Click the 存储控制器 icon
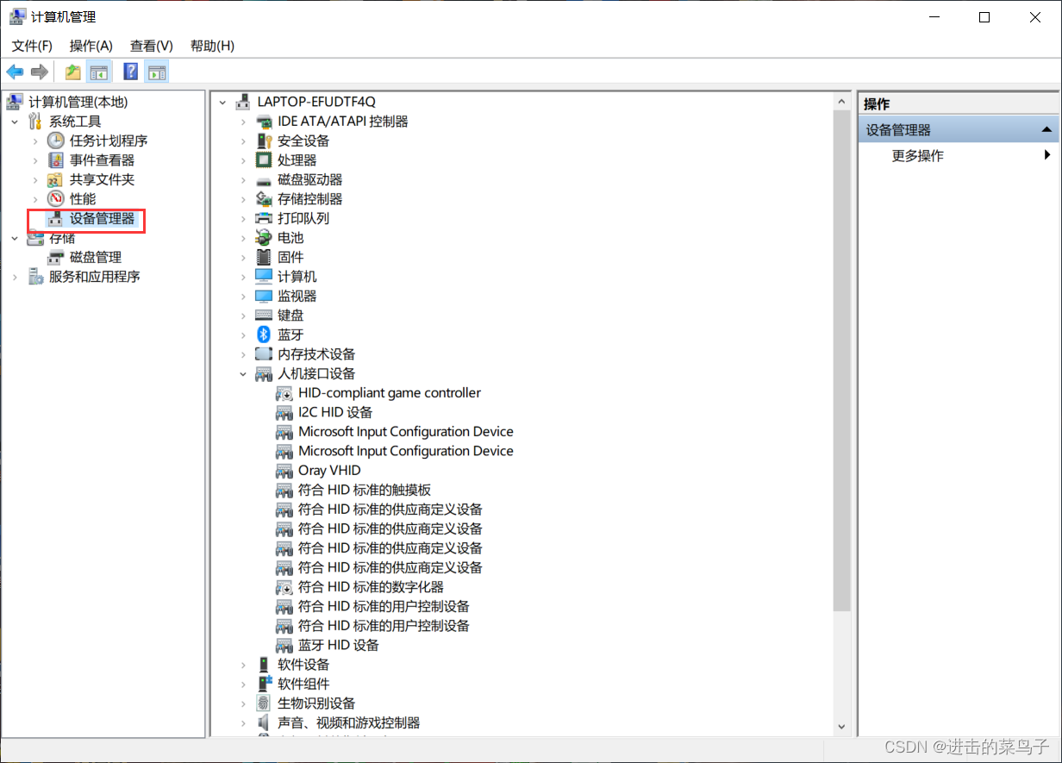The image size is (1062, 763). [x=264, y=199]
